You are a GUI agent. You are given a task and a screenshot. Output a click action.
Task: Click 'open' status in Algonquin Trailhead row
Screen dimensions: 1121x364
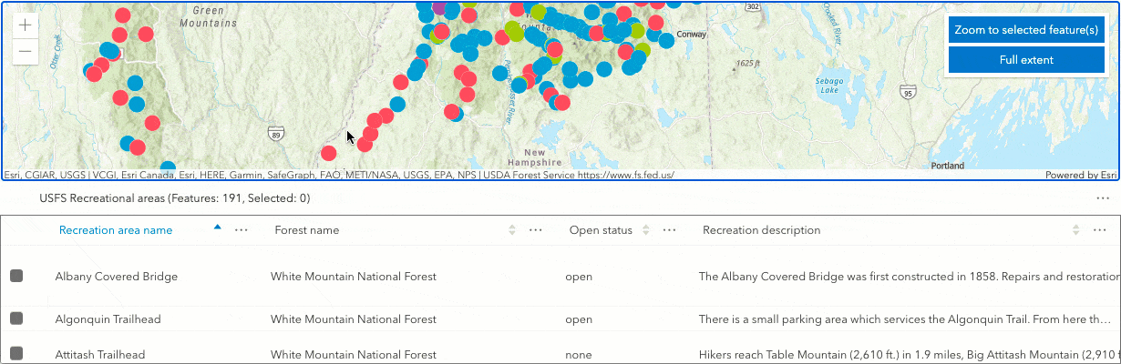(579, 319)
